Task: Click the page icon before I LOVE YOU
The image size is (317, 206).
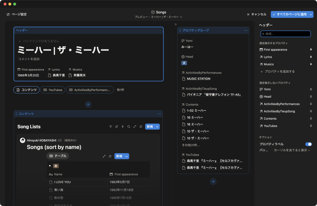Action: click(x=51, y=182)
